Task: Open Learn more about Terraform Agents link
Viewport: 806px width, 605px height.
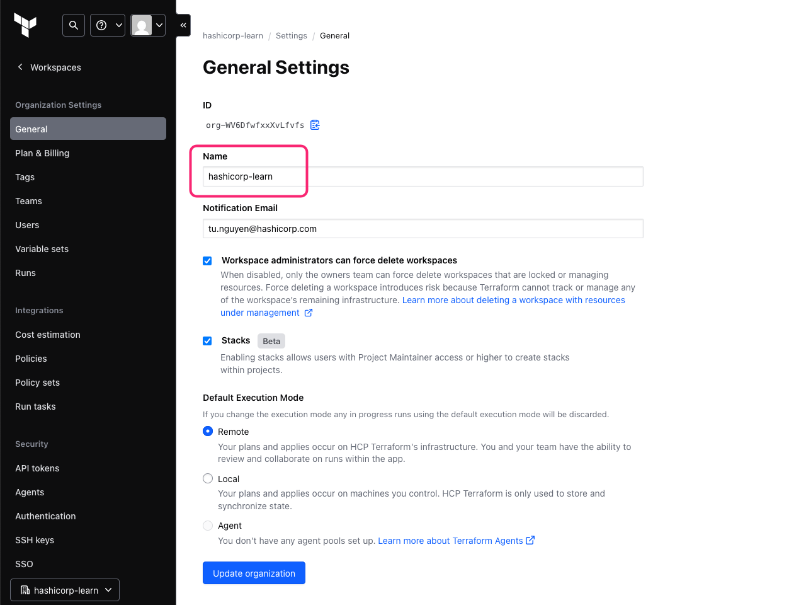Action: click(450, 541)
